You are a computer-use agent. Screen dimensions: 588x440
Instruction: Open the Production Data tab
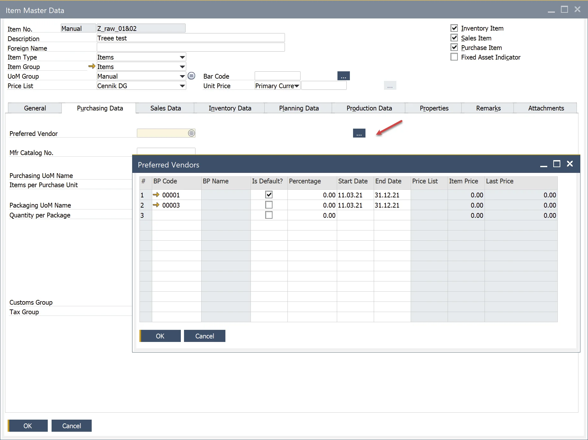(x=369, y=108)
